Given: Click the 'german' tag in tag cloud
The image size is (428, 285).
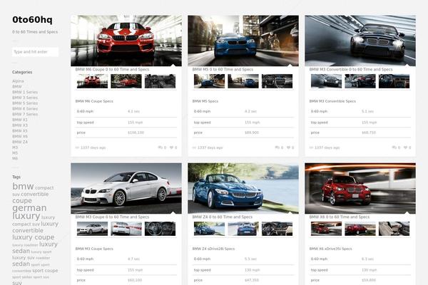Looking at the screenshot, I should (29, 208).
